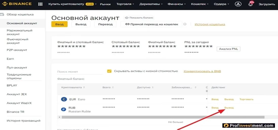
Task: Open the apps grid menu icon
Action: (x=41, y=4)
